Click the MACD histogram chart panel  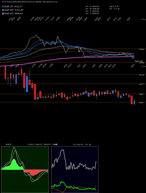25,170
